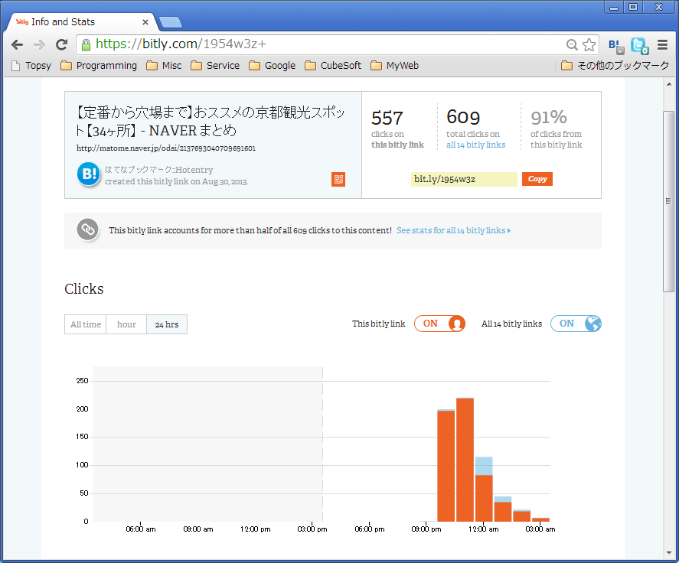Open the Hatena Bookmark extension icon
This screenshot has width=679, height=563.
(615, 45)
